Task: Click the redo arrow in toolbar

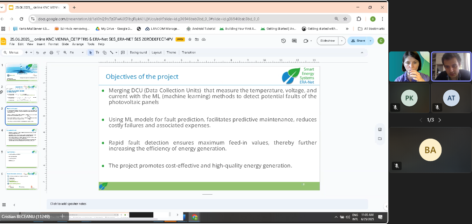Action: point(44,52)
